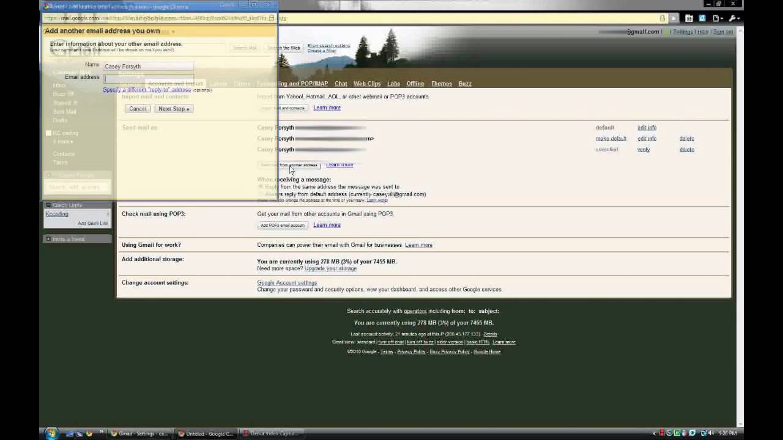783x440 pixels.
Task: Click the Buzz Privacy Policy footer link
Action: [x=450, y=352]
